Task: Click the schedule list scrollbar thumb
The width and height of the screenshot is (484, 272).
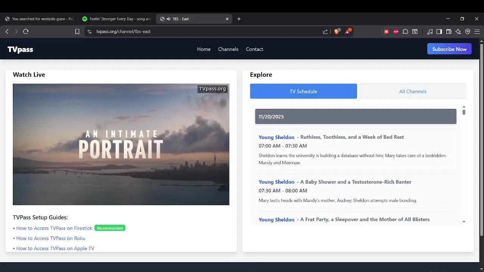Action: 464,112
